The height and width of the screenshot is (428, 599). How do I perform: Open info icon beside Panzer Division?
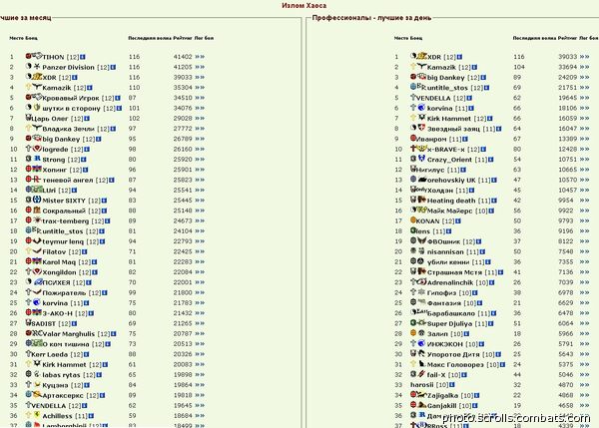113,67
